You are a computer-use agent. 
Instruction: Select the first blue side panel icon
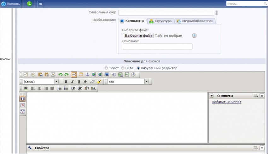point(23,99)
